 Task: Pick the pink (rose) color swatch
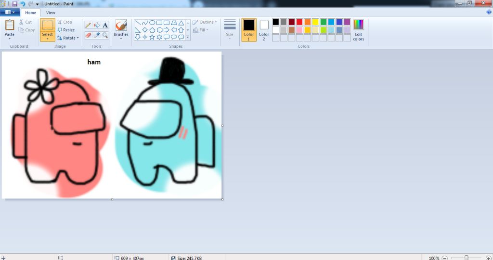(299, 30)
